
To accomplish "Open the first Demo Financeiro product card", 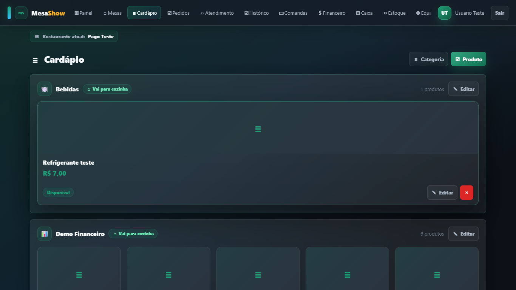I will (x=79, y=268).
